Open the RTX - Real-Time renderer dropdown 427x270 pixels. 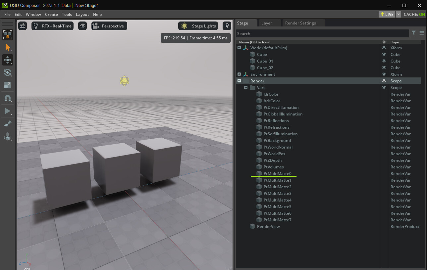[53, 26]
